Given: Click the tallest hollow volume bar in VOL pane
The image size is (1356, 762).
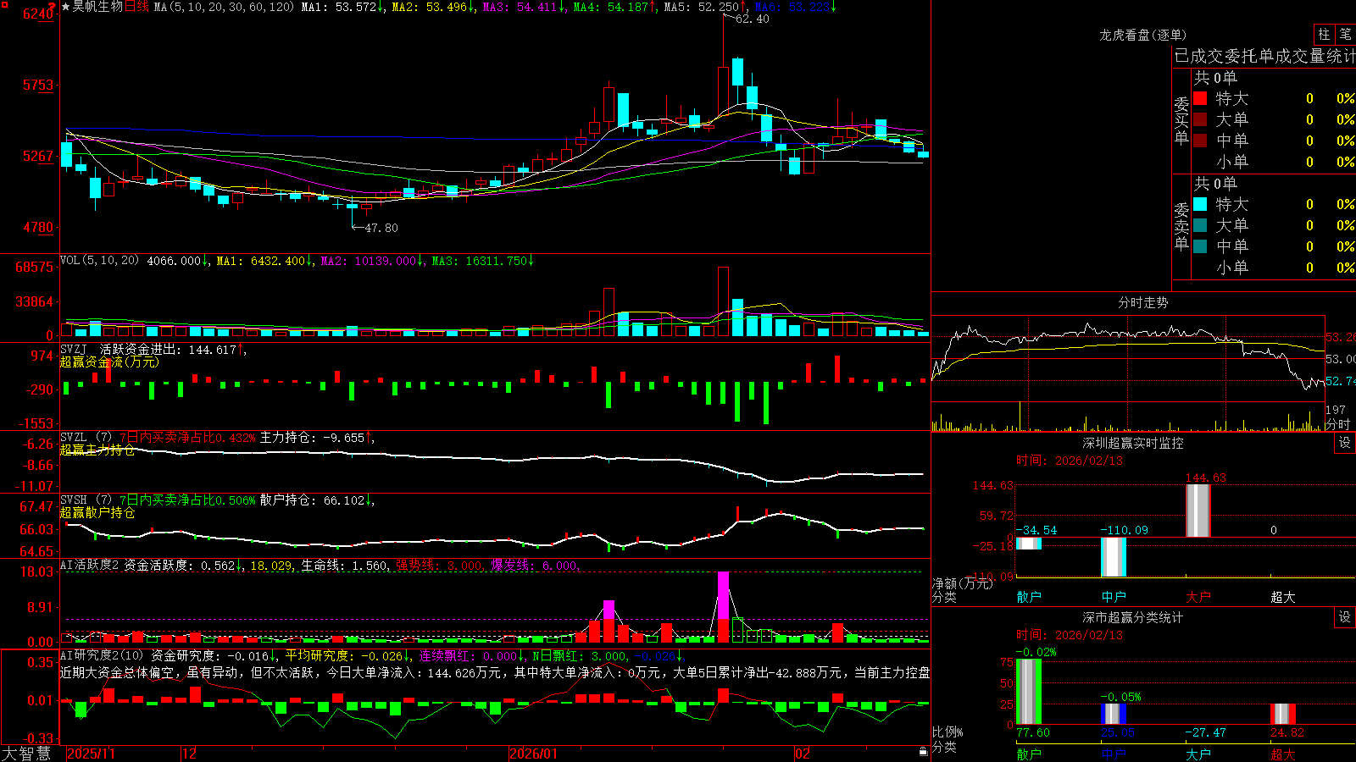Looking at the screenshot, I should [x=723, y=301].
